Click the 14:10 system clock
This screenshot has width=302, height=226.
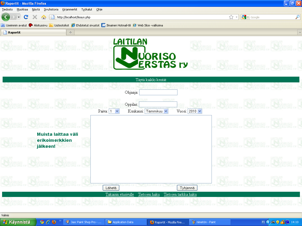tap(295, 222)
